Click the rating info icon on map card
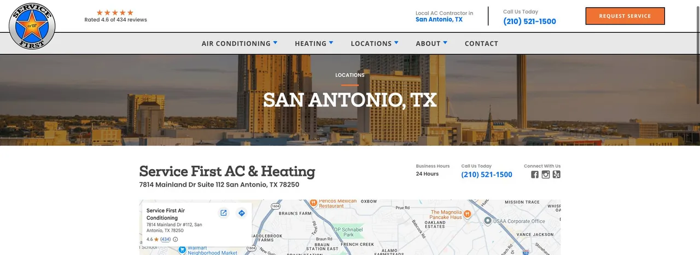 point(176,239)
